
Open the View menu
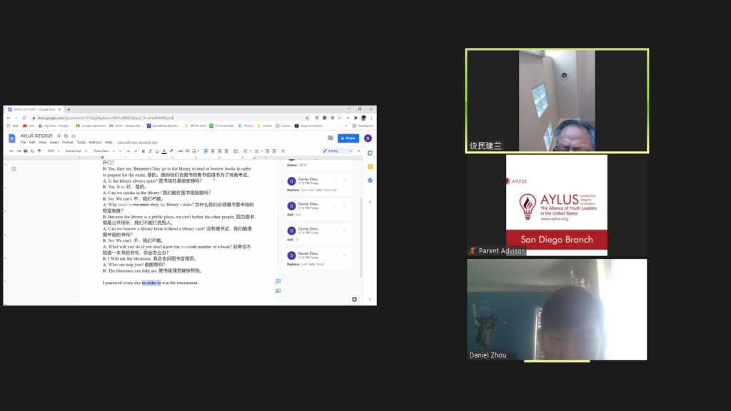(x=42, y=142)
